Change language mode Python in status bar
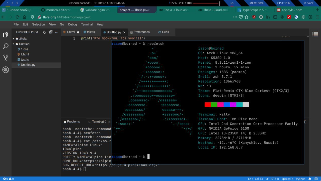The image size is (321, 181). pos(301,179)
